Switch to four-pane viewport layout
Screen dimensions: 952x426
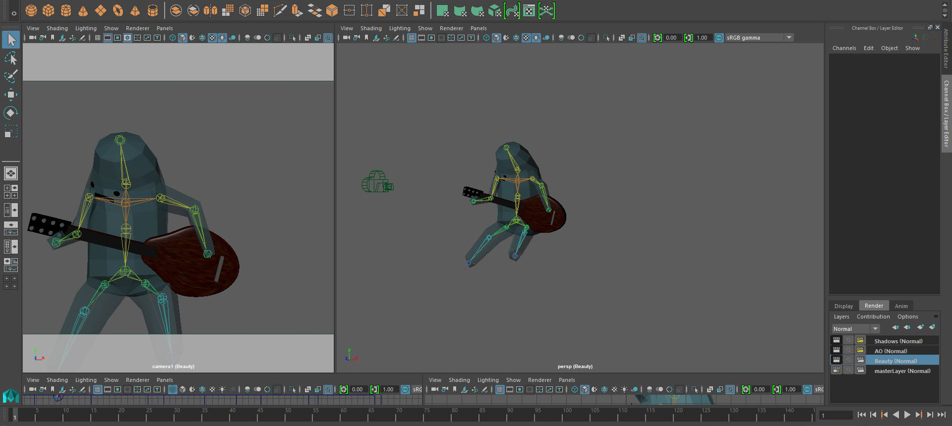pyautogui.click(x=10, y=192)
